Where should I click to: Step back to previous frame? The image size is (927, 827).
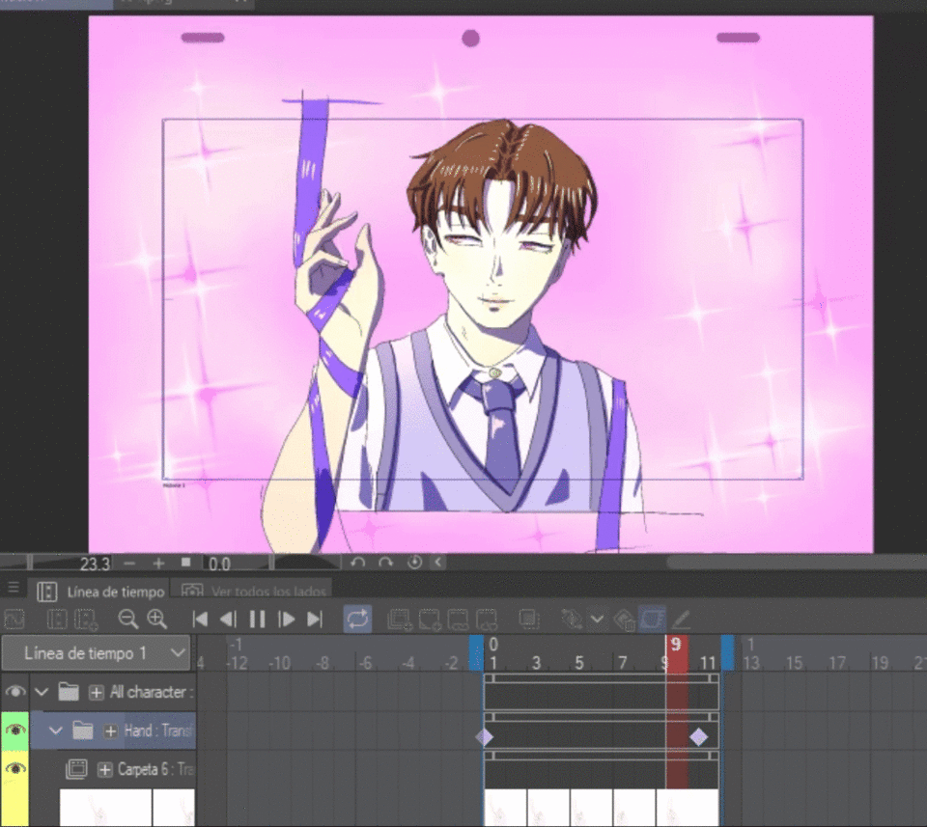pos(228,620)
